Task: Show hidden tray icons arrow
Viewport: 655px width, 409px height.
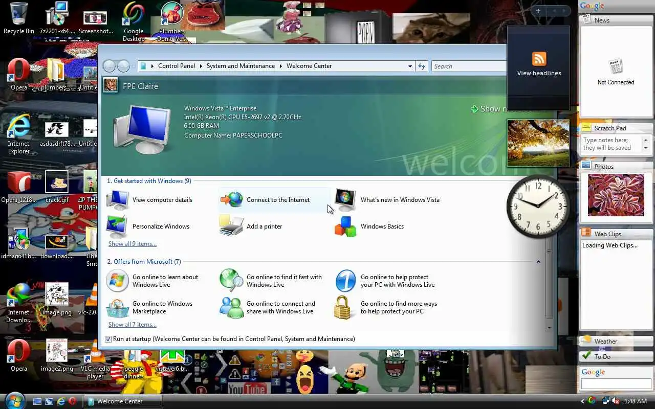Action: 582,401
